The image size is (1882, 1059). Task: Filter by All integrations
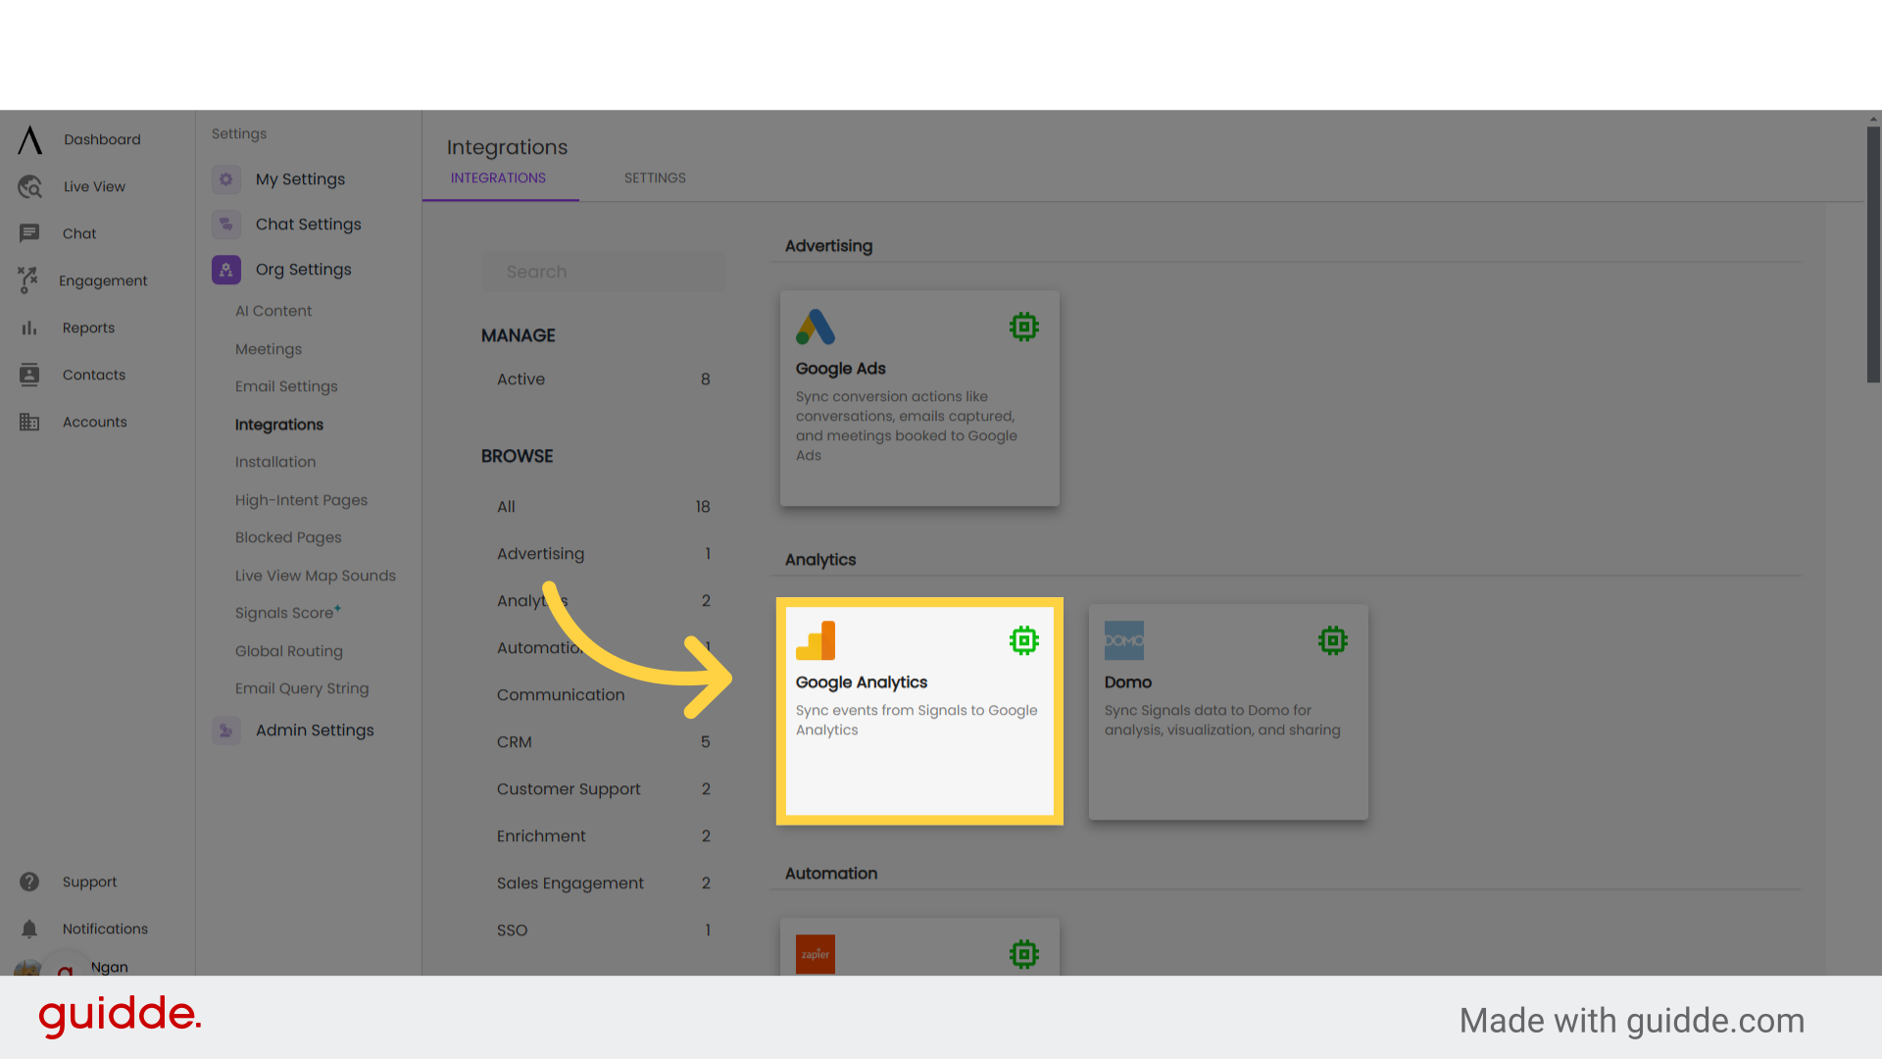[603, 507]
